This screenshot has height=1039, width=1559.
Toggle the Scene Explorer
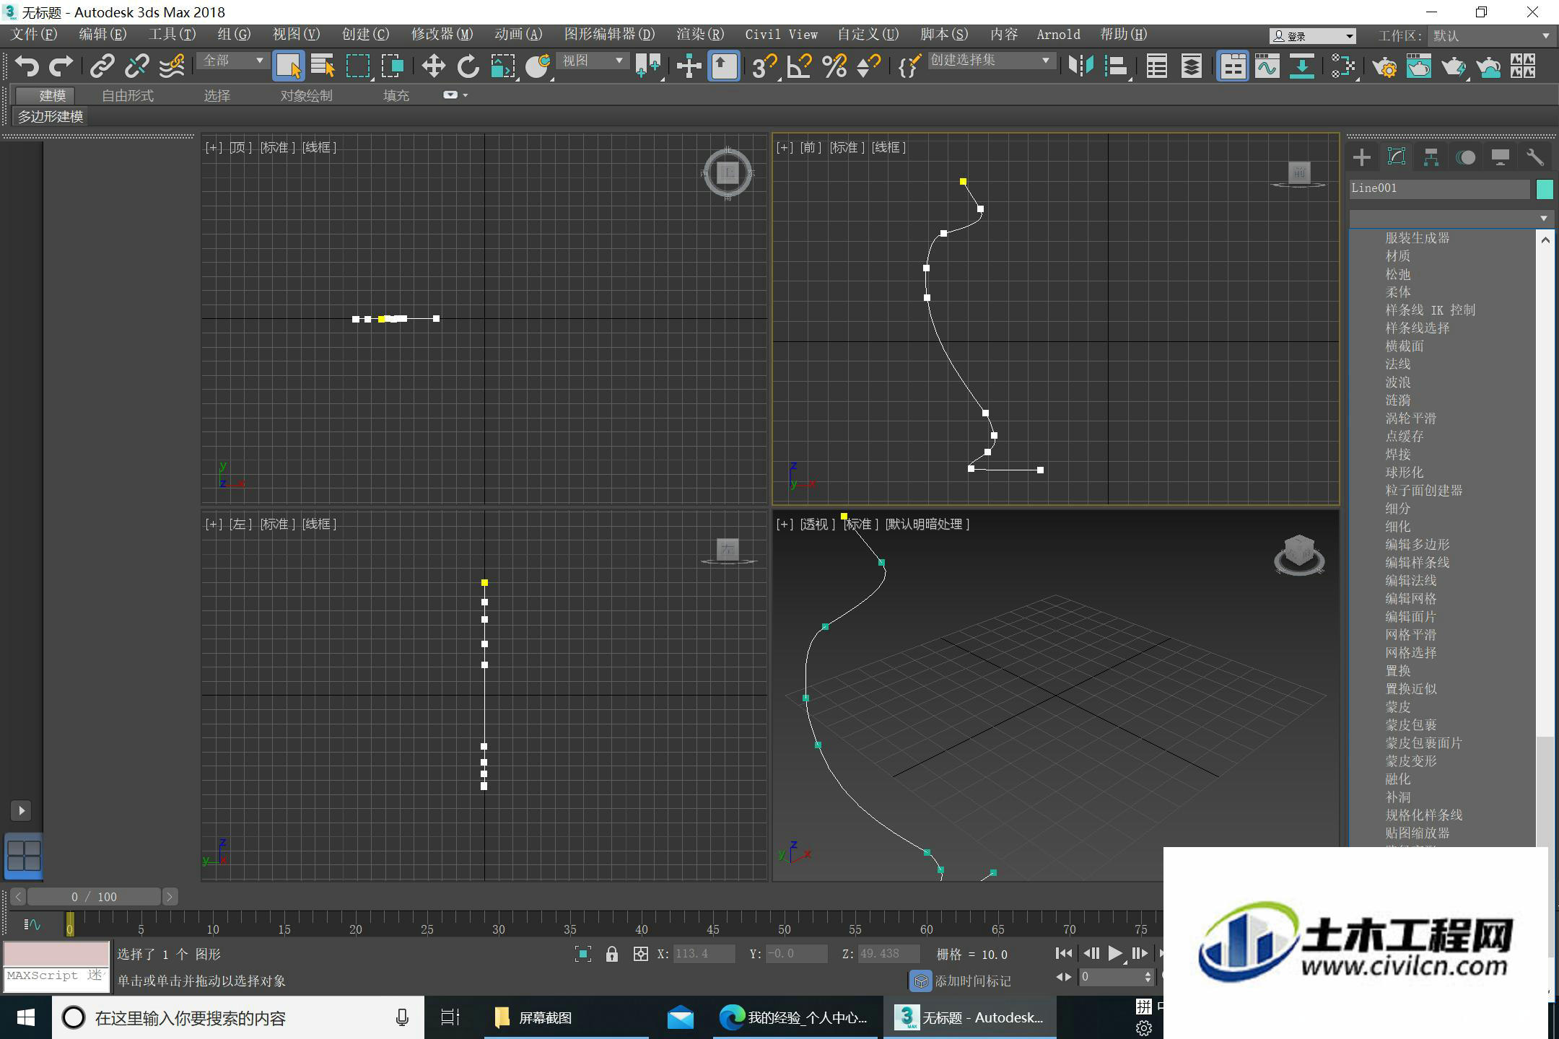click(x=1156, y=66)
